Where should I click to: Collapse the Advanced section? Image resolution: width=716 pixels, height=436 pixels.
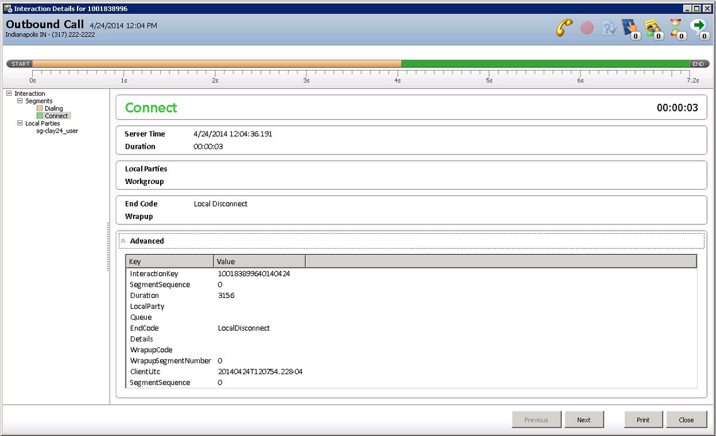click(124, 241)
